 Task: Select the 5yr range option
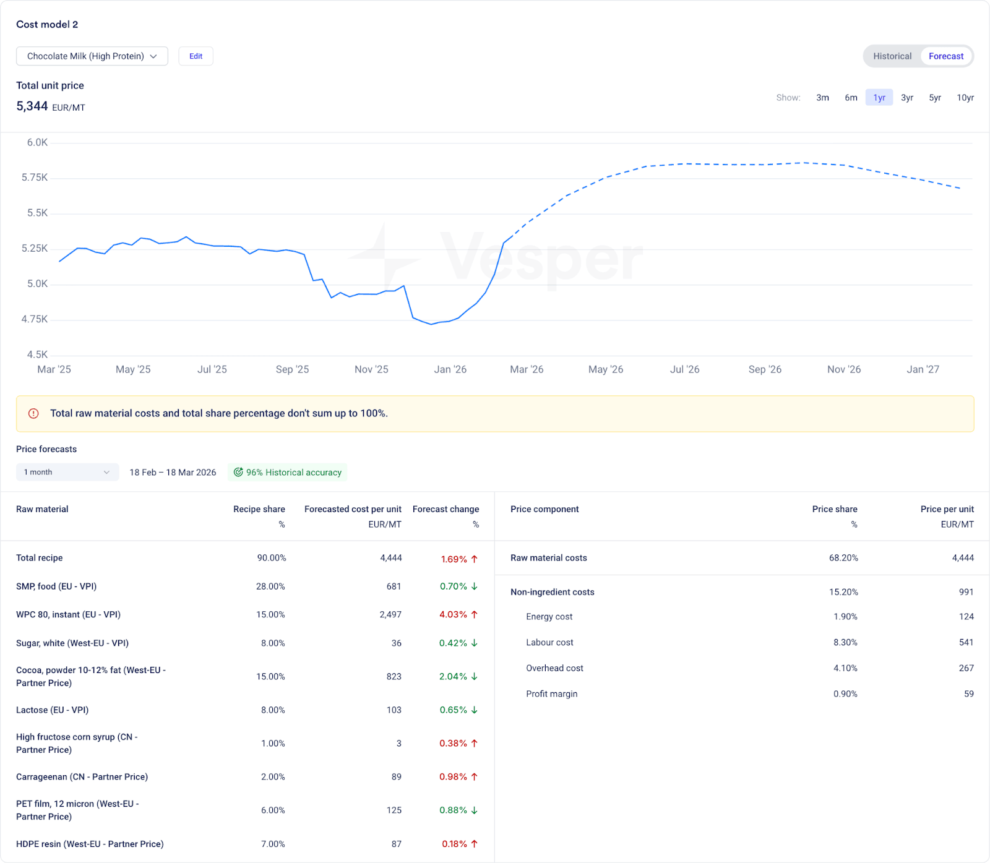(934, 98)
